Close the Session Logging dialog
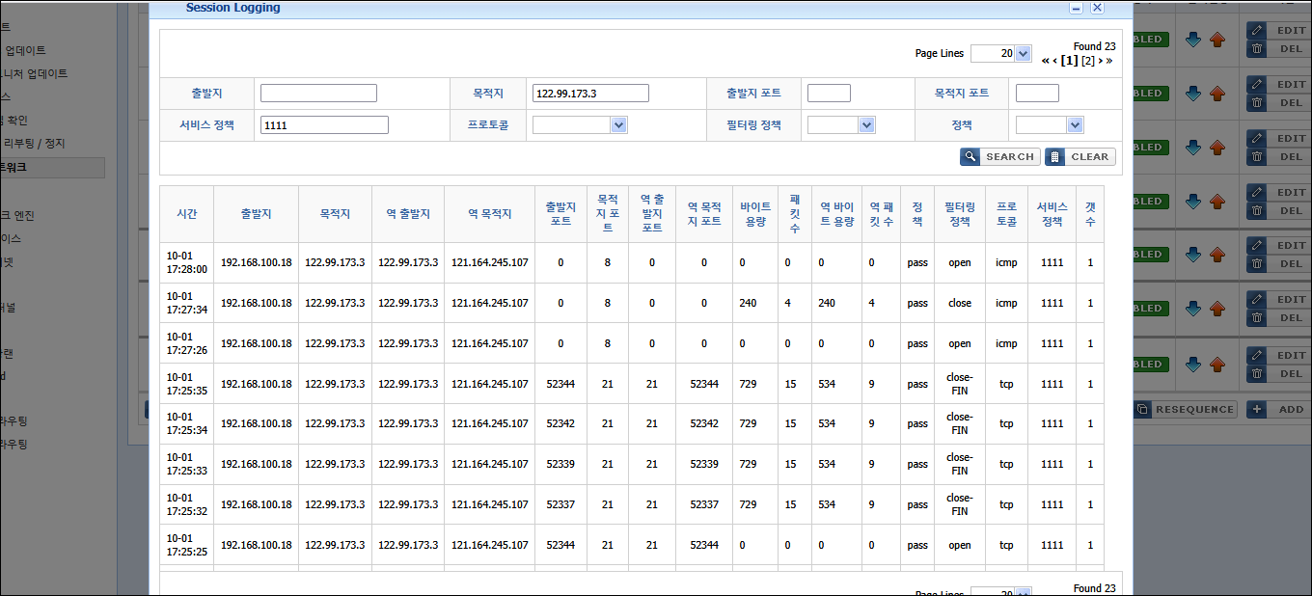 coord(1097,8)
